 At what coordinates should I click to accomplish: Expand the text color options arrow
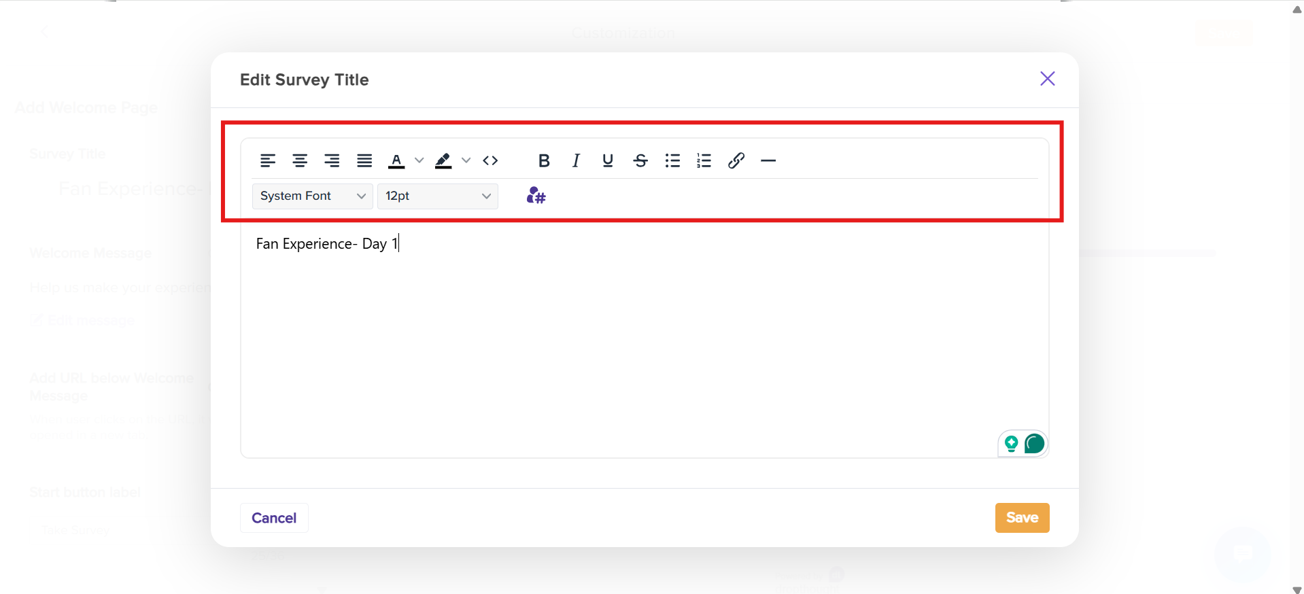(x=419, y=161)
